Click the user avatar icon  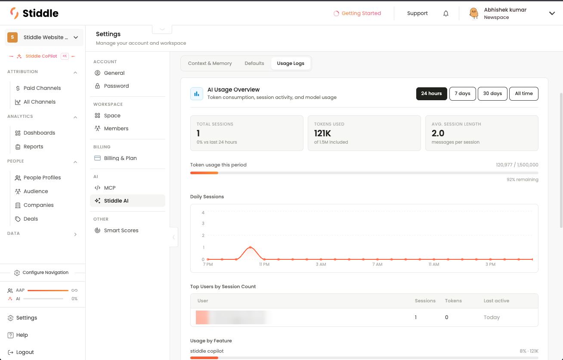474,13
